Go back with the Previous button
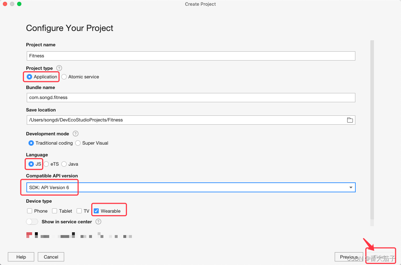Screen dimensions: 401x265 click(x=349, y=257)
